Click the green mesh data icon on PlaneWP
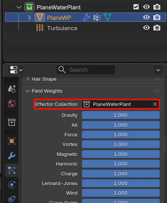167x203 pixels. tap(107, 17)
